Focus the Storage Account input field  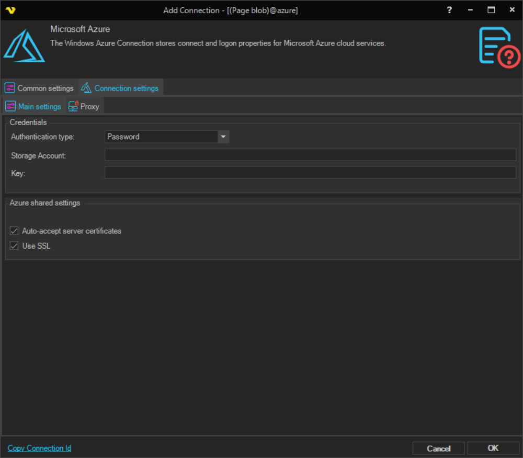click(310, 155)
